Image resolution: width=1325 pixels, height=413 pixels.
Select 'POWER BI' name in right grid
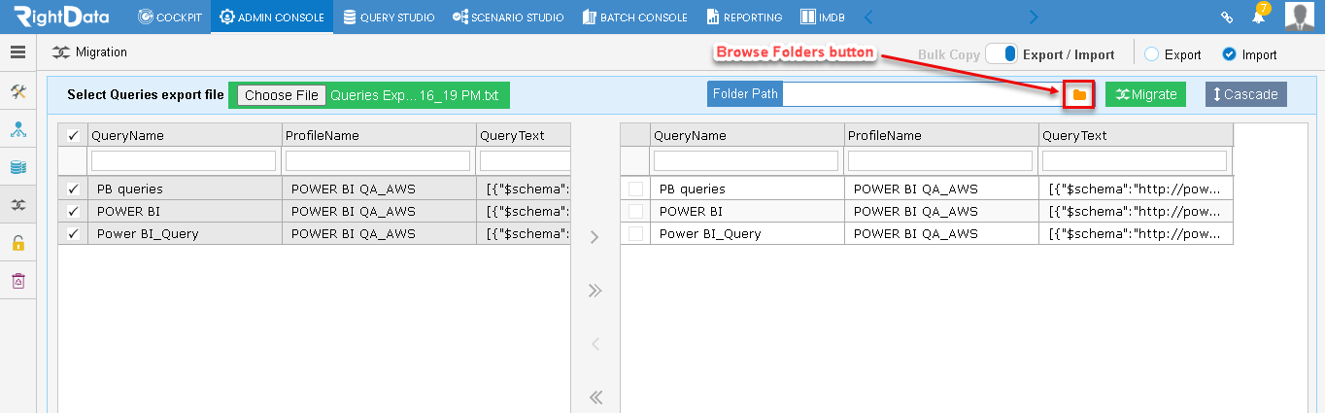pos(691,211)
